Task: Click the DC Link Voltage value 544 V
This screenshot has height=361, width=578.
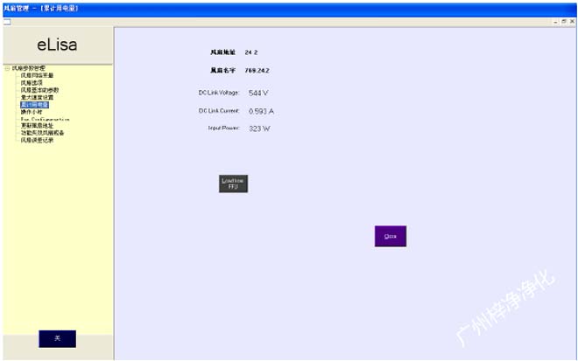Action: point(258,93)
